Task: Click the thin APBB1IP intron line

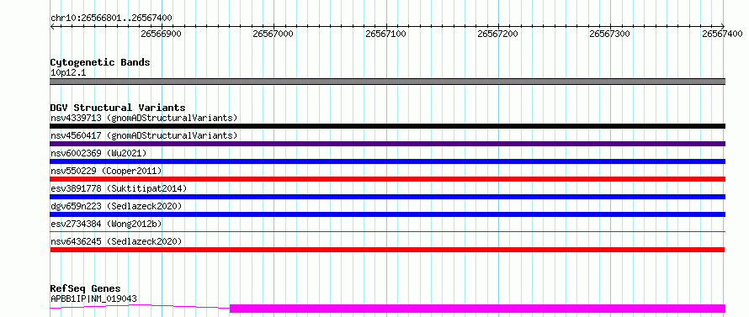Action: click(140, 306)
